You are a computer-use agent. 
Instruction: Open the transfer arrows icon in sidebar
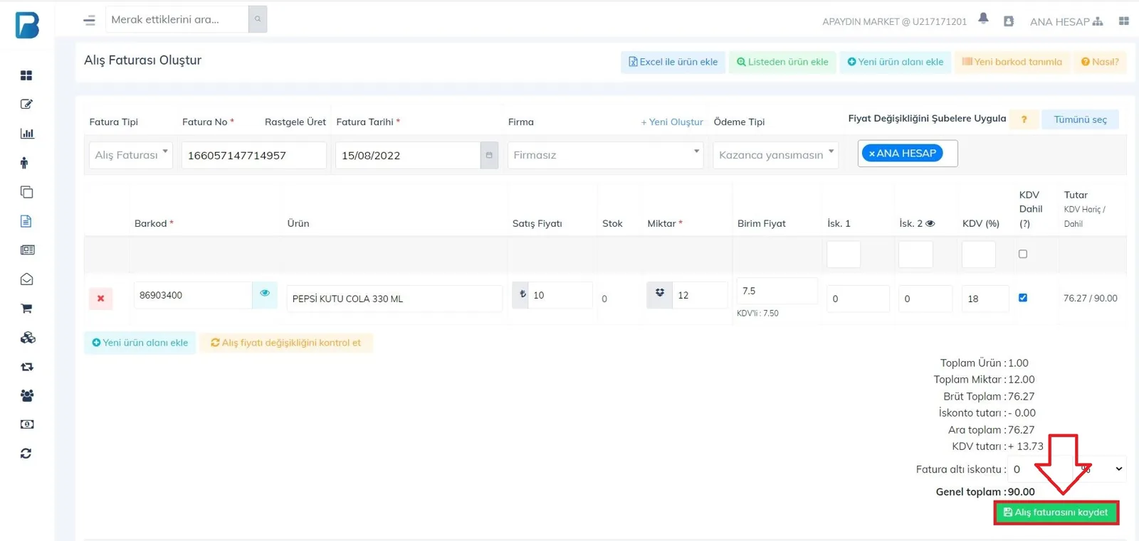click(27, 367)
